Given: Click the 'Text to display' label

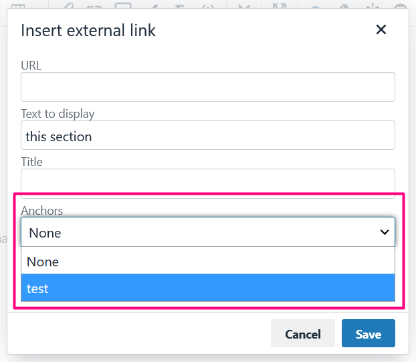Looking at the screenshot, I should [58, 114].
